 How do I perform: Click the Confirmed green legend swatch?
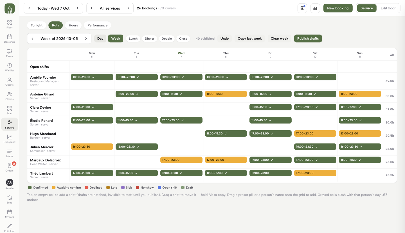pos(30,188)
